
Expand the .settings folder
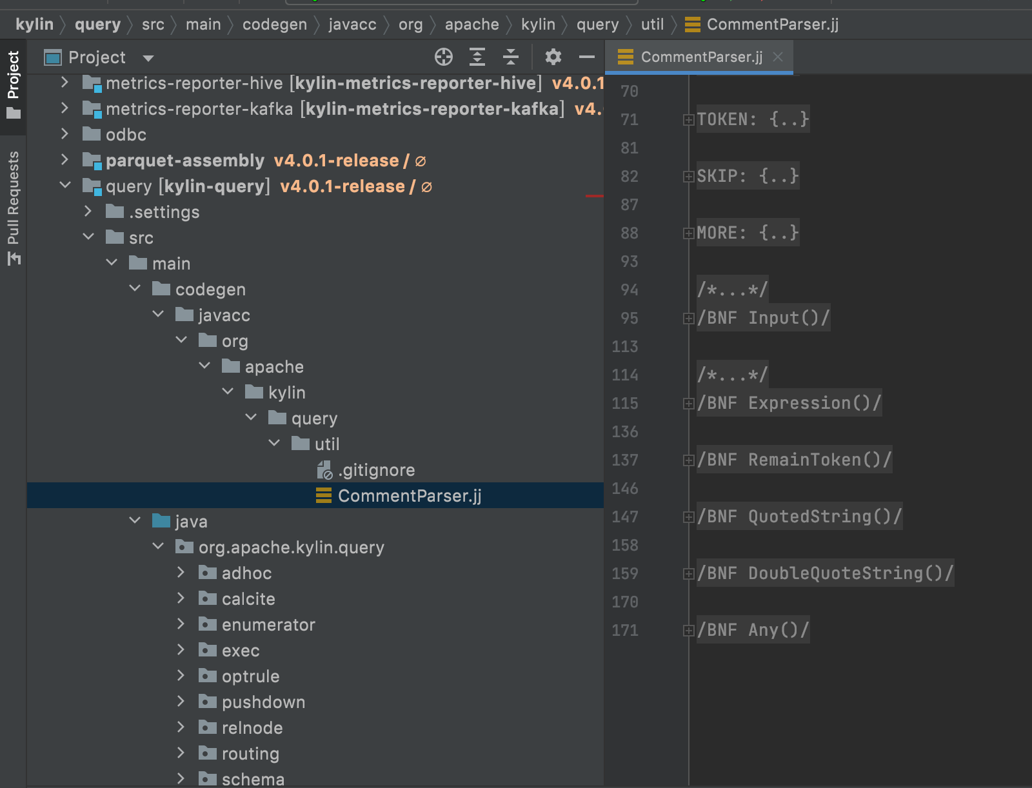(88, 212)
